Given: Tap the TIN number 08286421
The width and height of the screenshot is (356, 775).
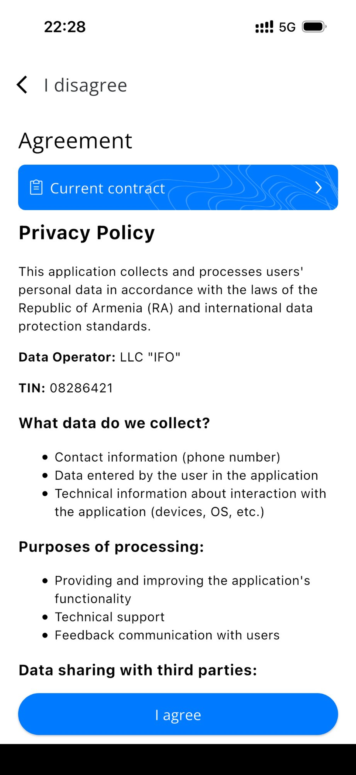Looking at the screenshot, I should click(81, 388).
